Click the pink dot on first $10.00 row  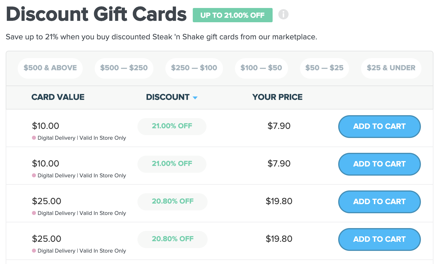pos(34,138)
